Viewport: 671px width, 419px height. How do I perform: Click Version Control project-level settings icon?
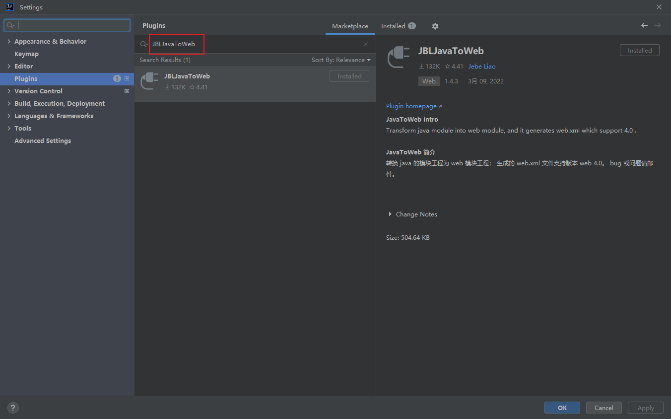(x=127, y=91)
